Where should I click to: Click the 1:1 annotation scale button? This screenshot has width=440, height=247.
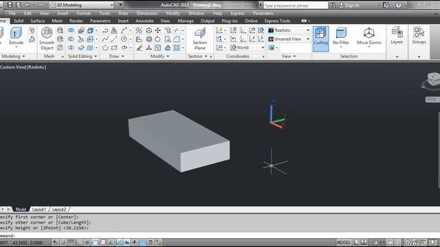379,242
